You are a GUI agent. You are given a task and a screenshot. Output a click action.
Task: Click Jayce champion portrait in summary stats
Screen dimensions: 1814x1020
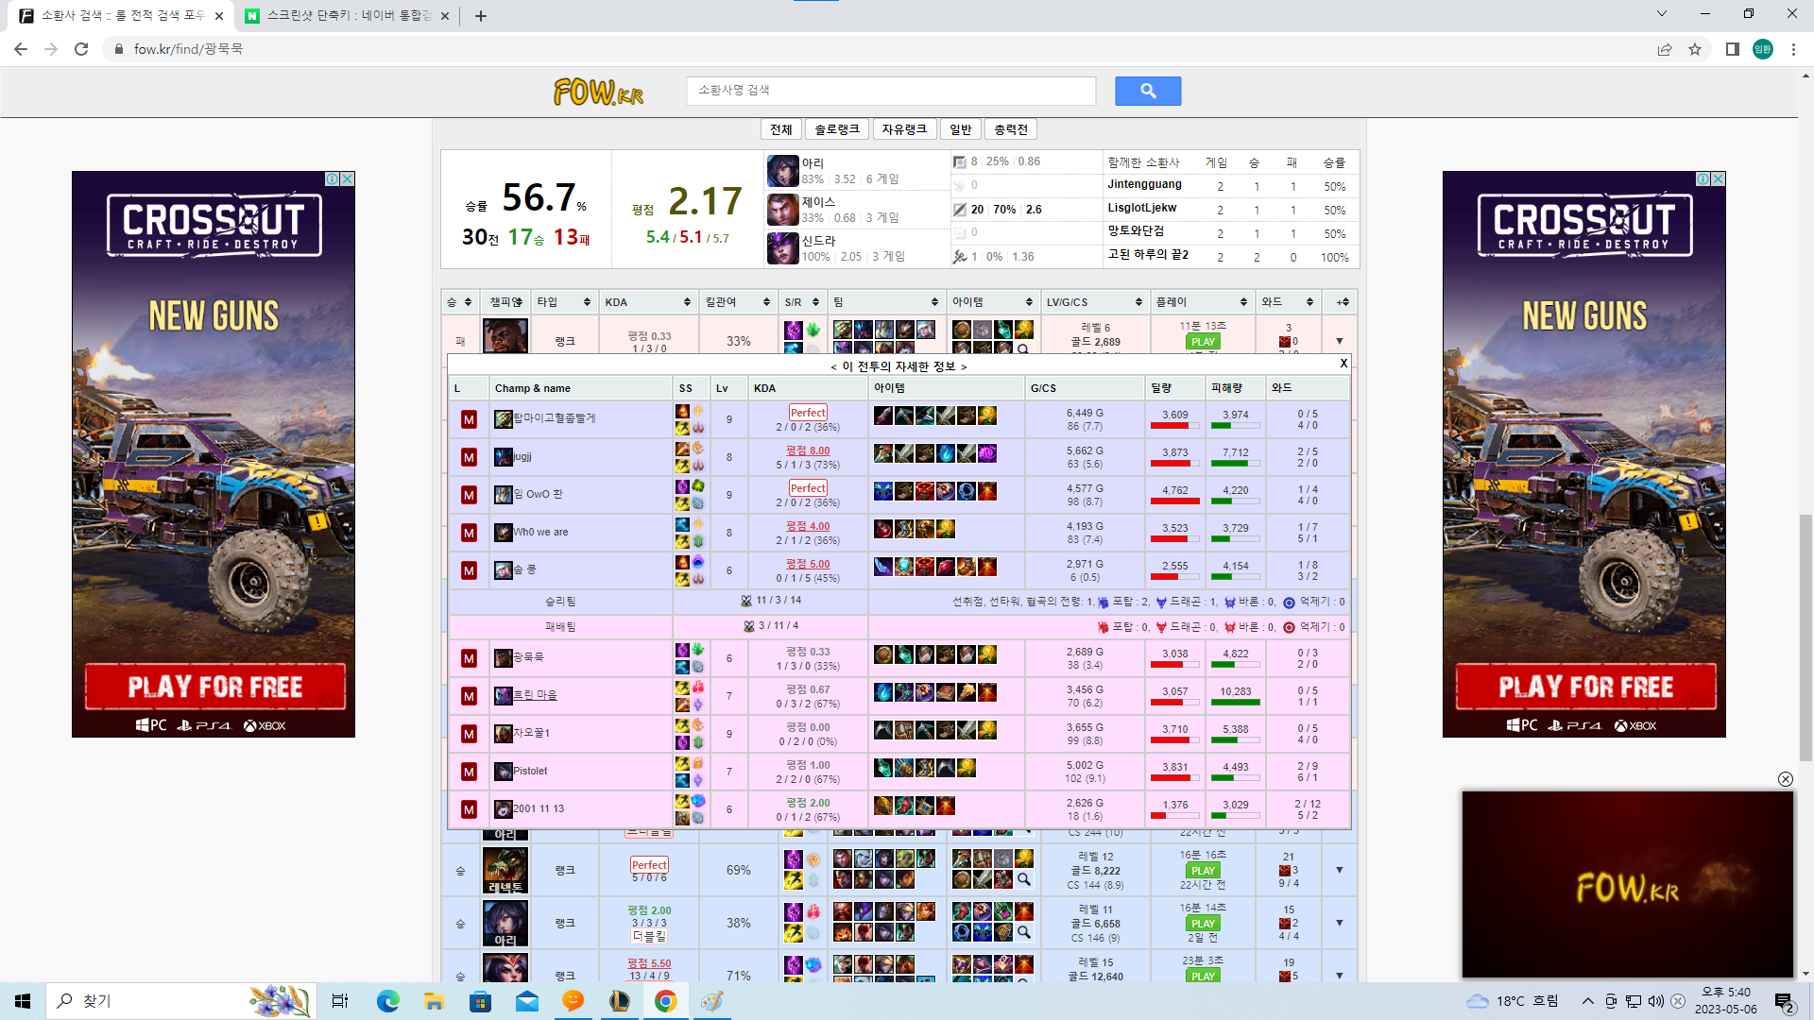coord(782,210)
